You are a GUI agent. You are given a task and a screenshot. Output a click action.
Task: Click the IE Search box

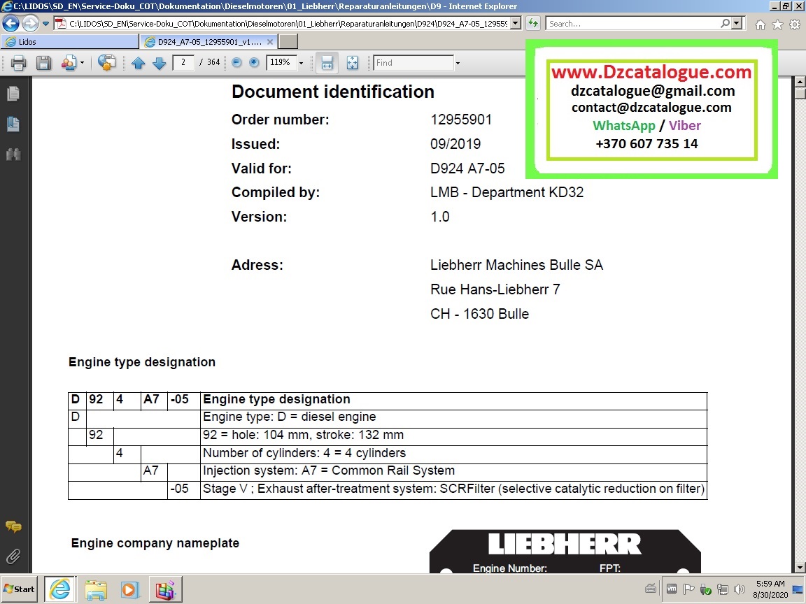point(632,23)
